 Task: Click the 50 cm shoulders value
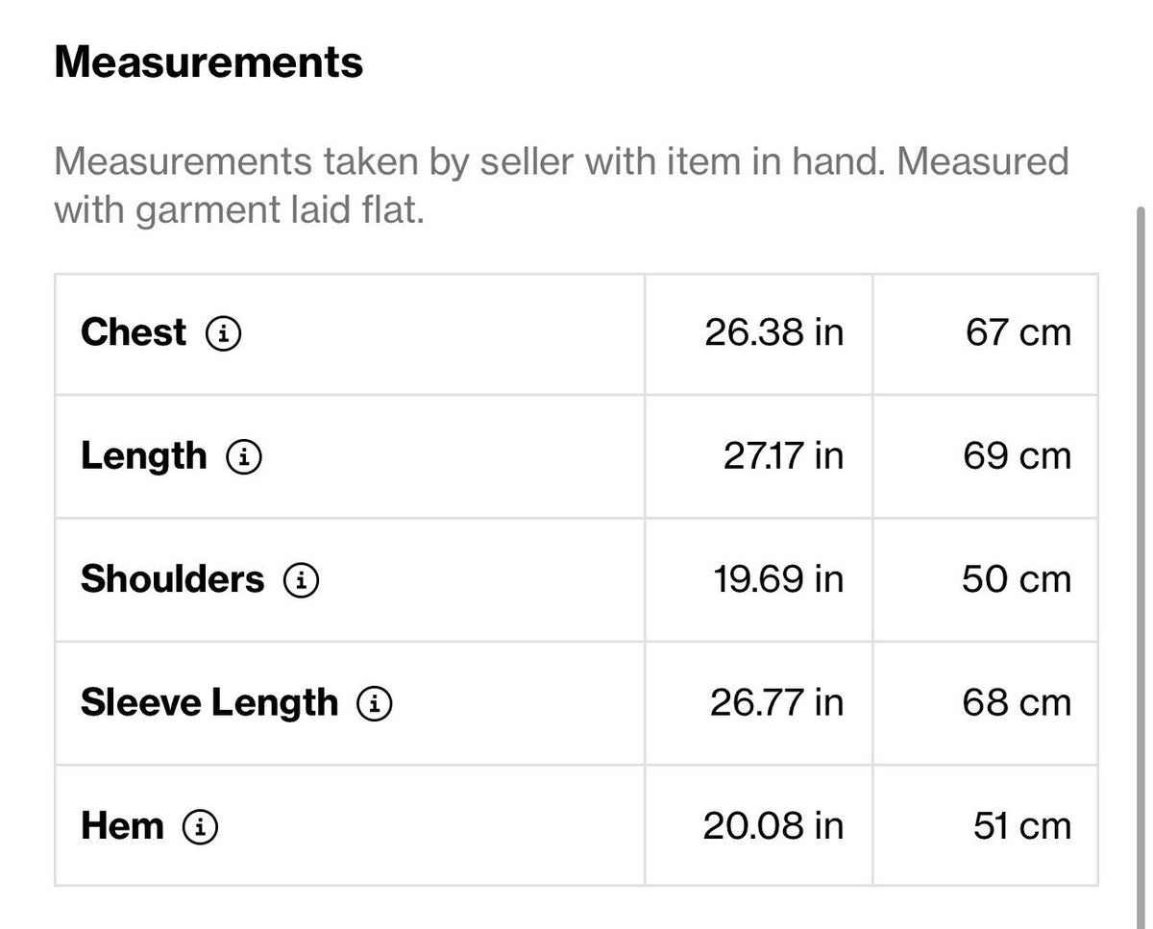coord(1017,579)
